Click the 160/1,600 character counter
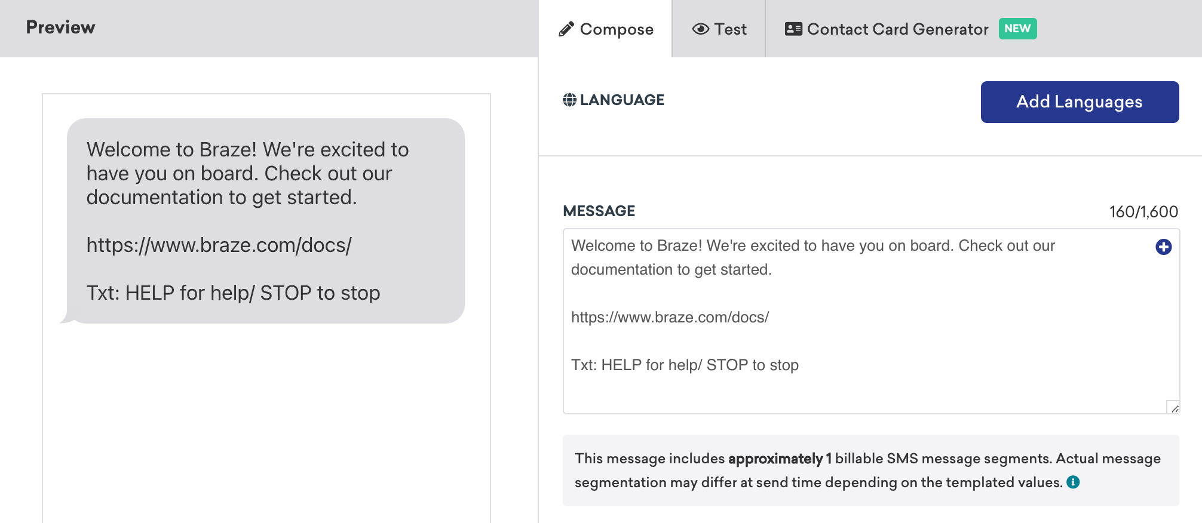 click(x=1143, y=212)
